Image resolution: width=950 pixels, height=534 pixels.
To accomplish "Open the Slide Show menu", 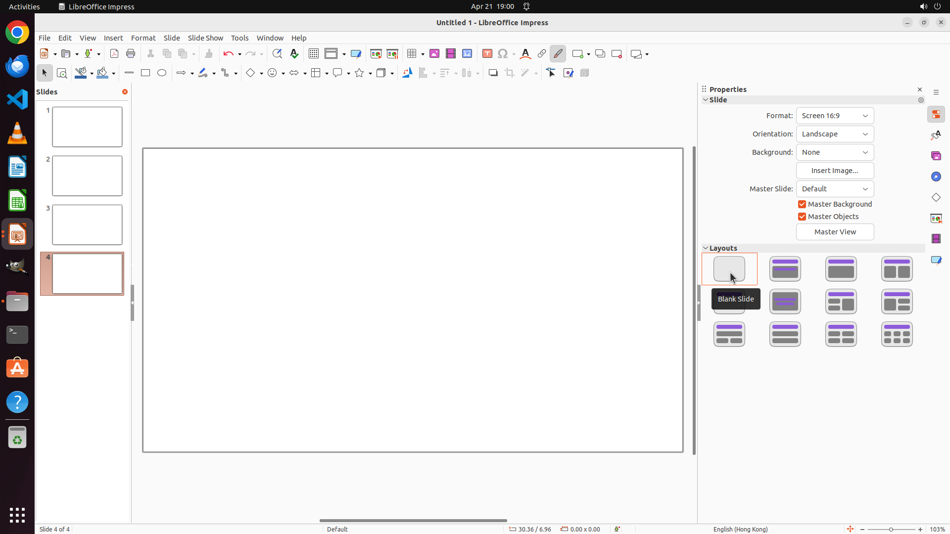I will (x=205, y=38).
